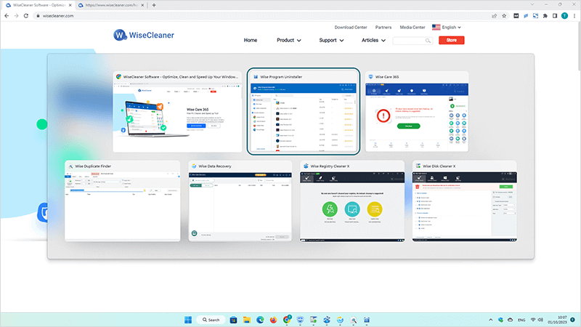Open the Partners link
Image resolution: width=581 pixels, height=327 pixels.
(x=383, y=28)
